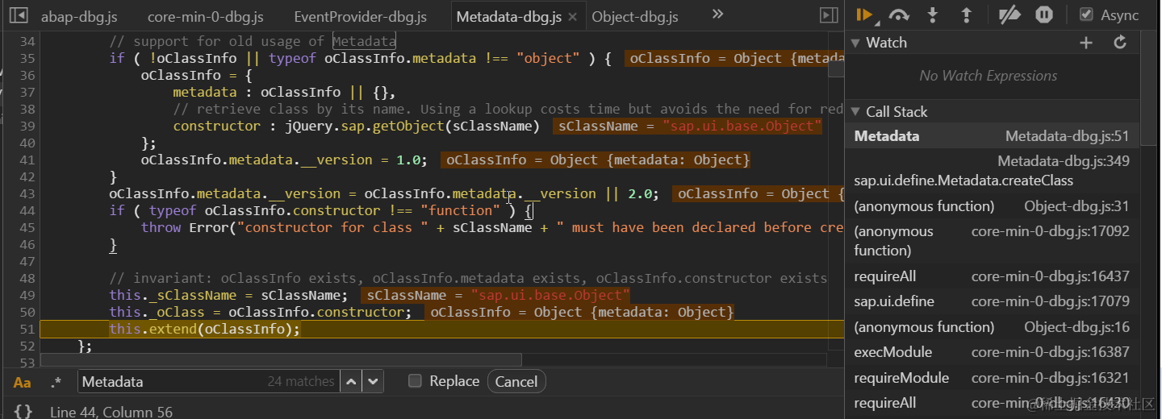Enable the Replace checkbox
Screen dimensions: 1162x419
415,381
